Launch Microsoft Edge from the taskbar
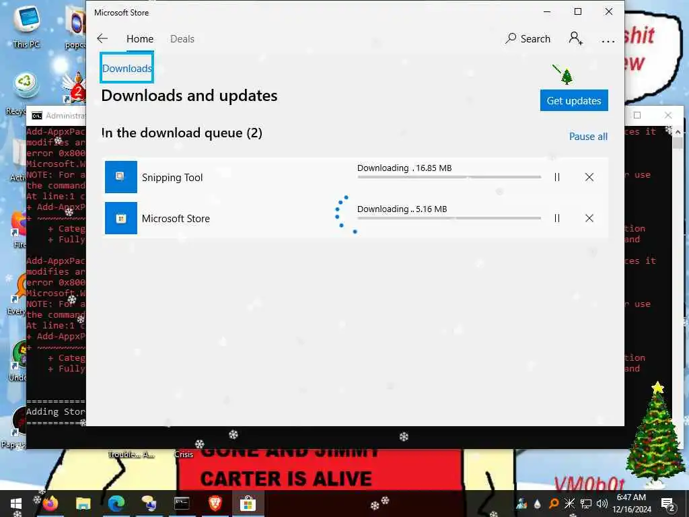Viewport: 689px width, 517px height. (x=116, y=504)
